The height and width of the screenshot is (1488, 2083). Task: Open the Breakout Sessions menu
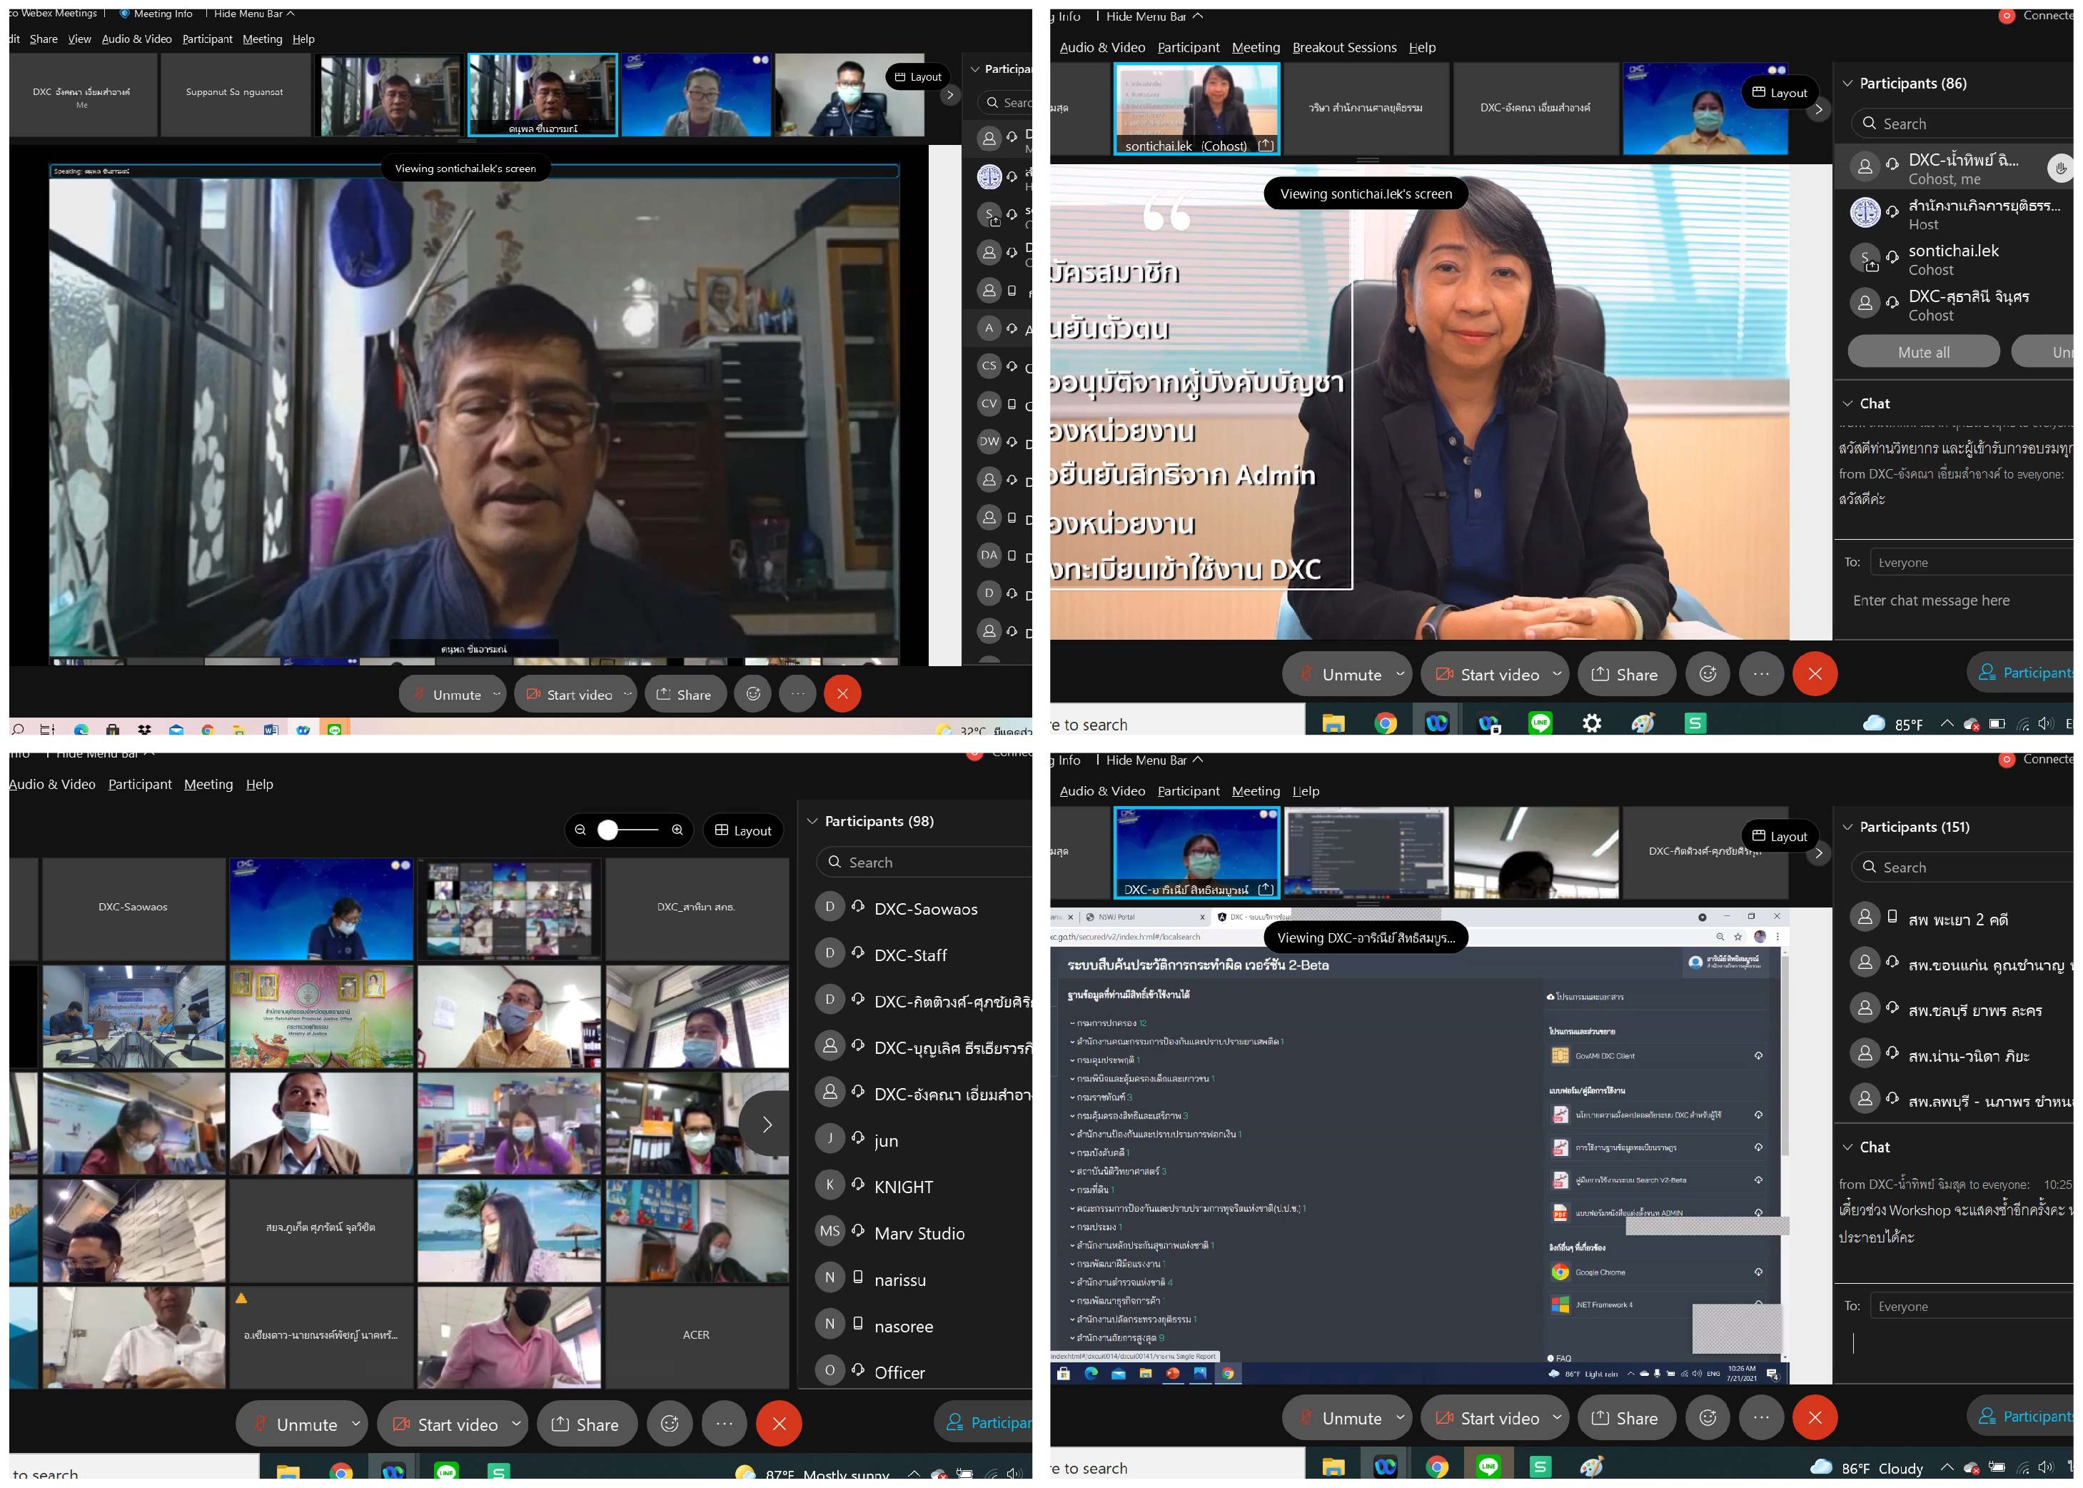click(1343, 48)
